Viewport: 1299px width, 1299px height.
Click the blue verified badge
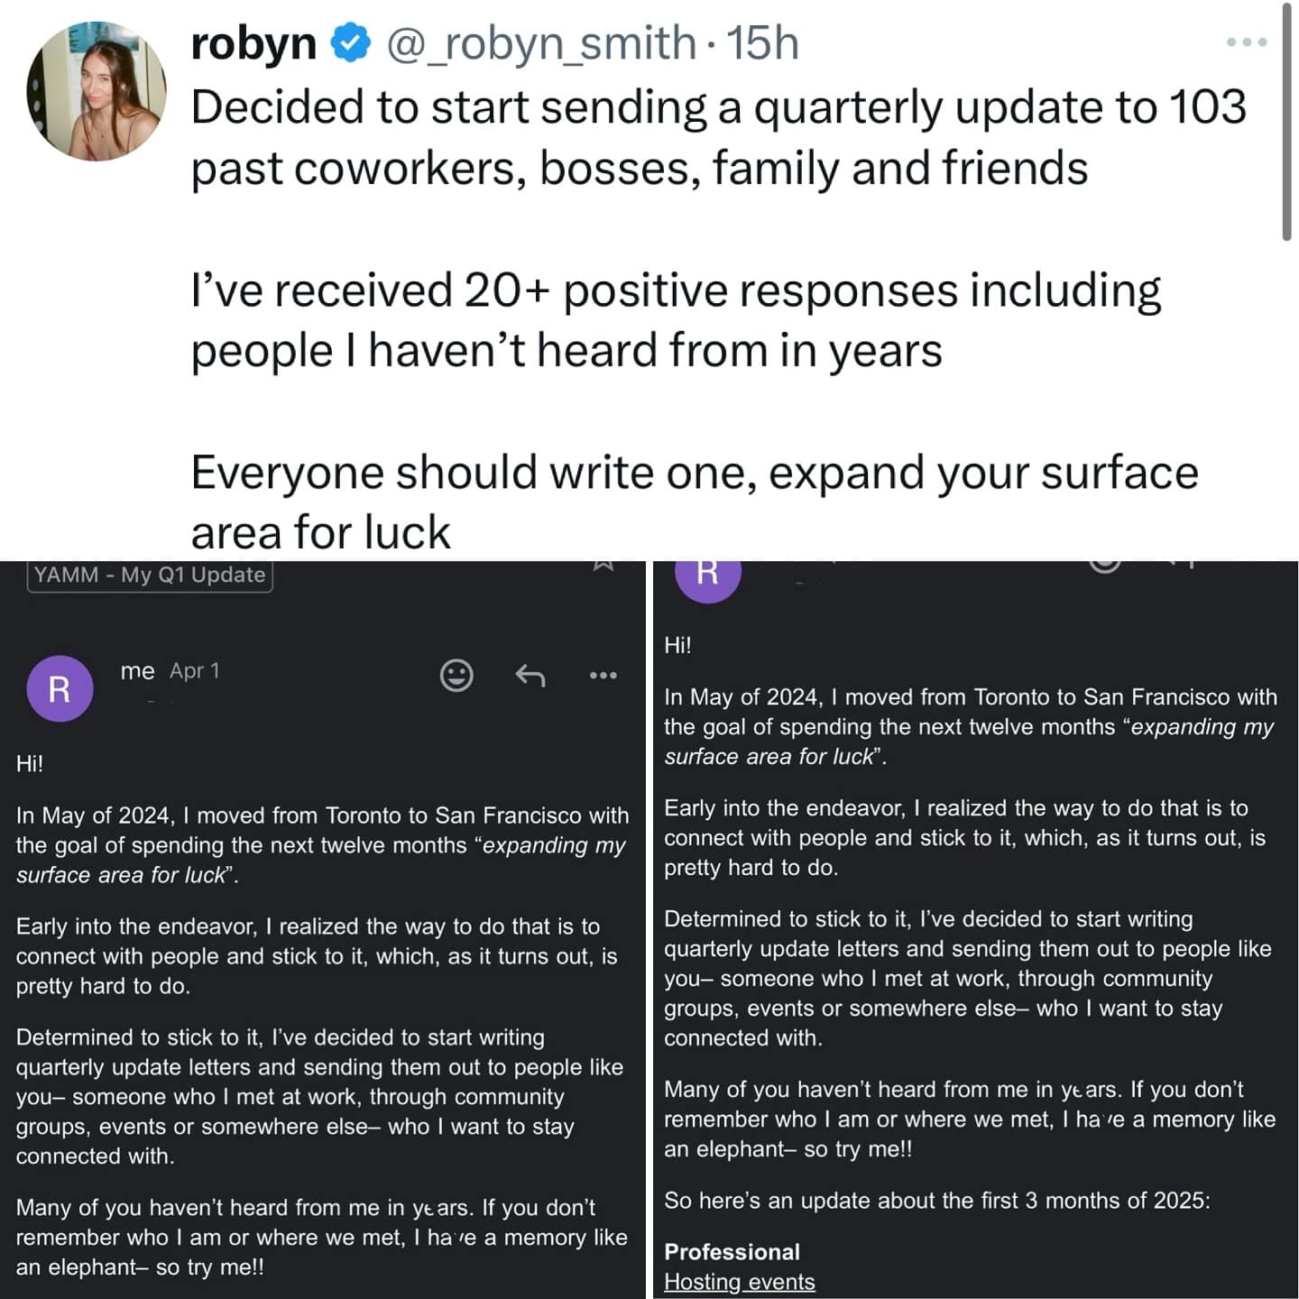pyautogui.click(x=351, y=43)
